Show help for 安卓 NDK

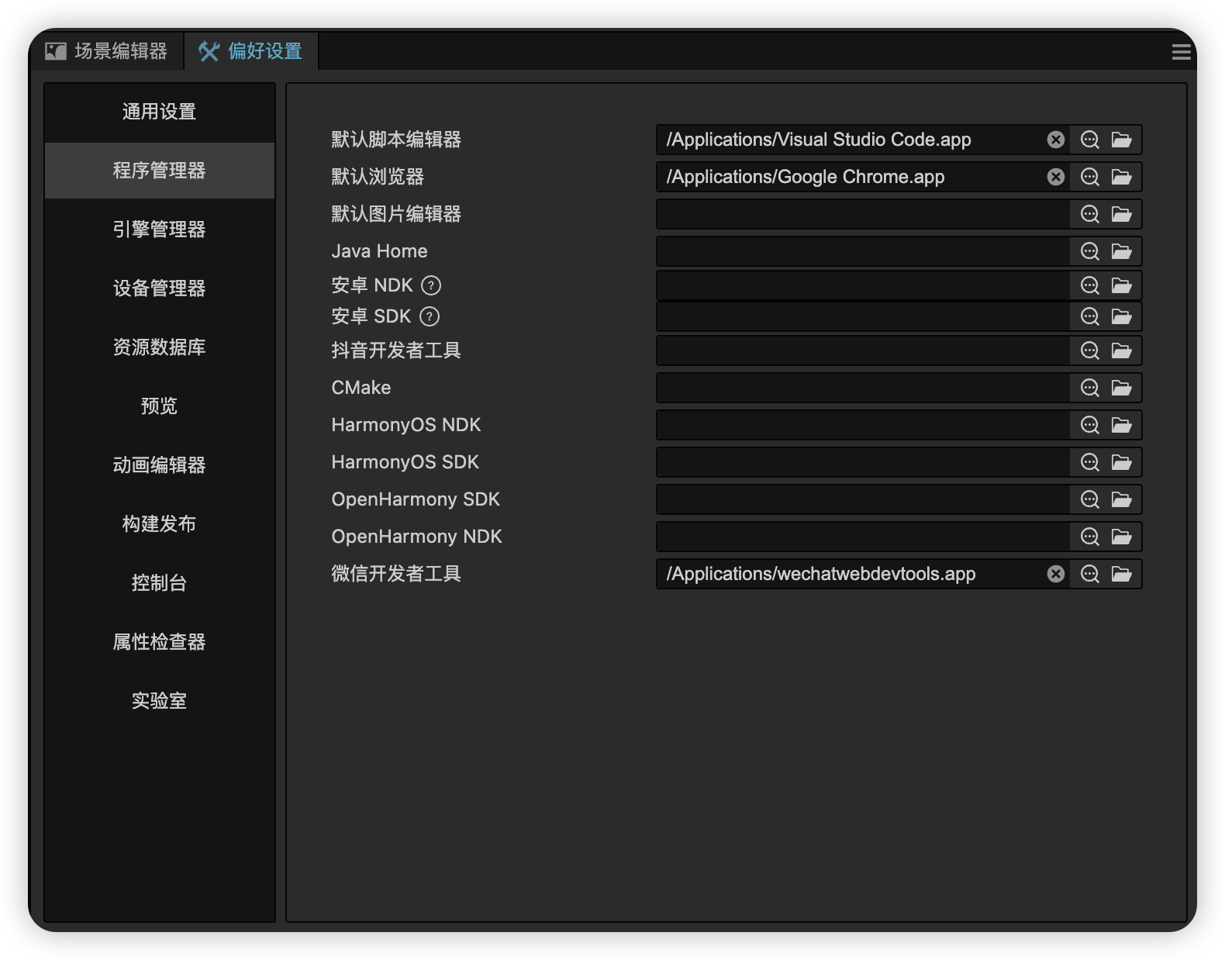point(431,285)
